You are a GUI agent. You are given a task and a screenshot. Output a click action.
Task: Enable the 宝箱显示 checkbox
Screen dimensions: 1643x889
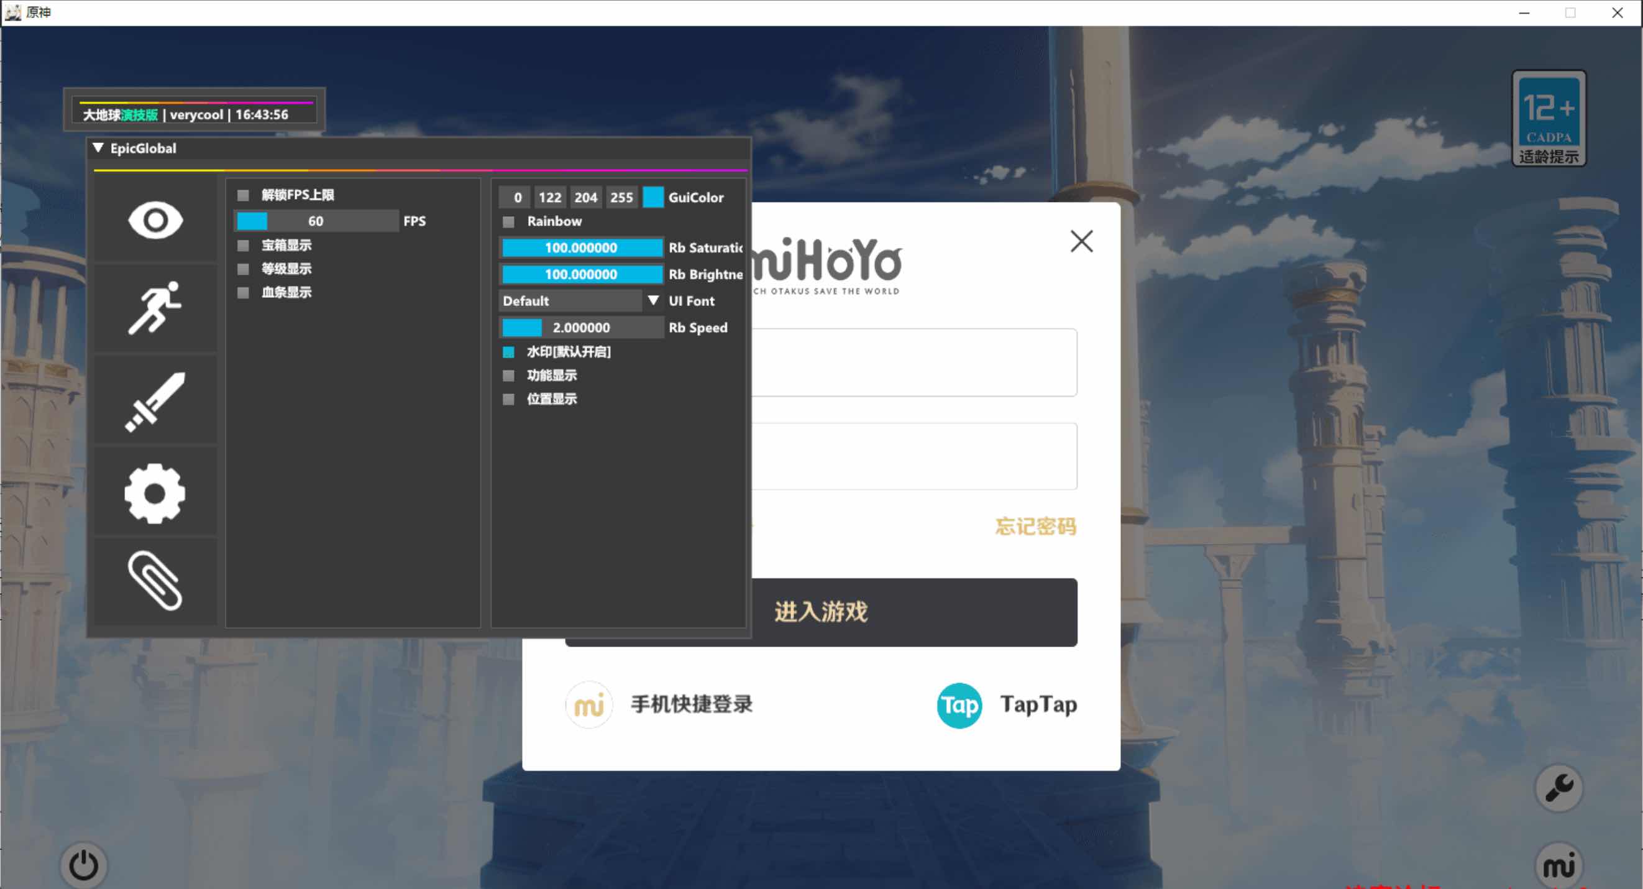tap(243, 246)
